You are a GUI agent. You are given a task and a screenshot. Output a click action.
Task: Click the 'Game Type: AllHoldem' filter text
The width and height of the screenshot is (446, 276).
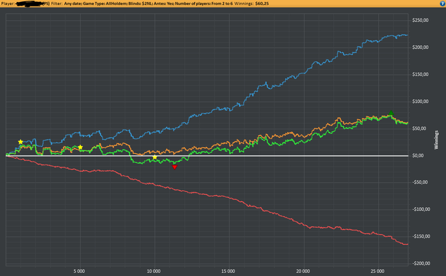[105, 4]
